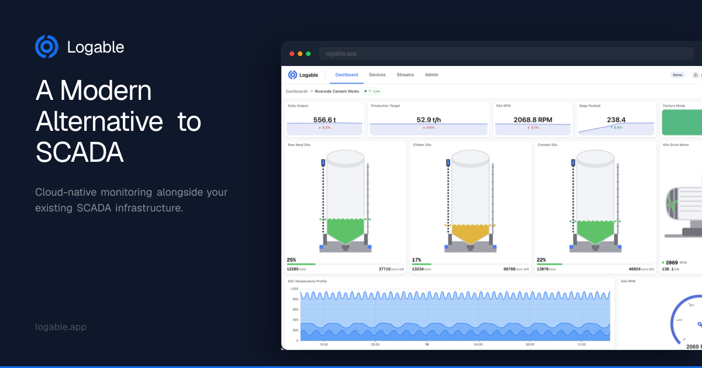
Task: Click the '↓ 0.6%' Production Target change
Action: [429, 127]
